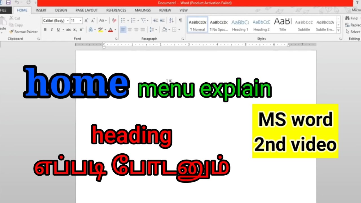Save the document using the floppy disk icon

tap(8, 3)
